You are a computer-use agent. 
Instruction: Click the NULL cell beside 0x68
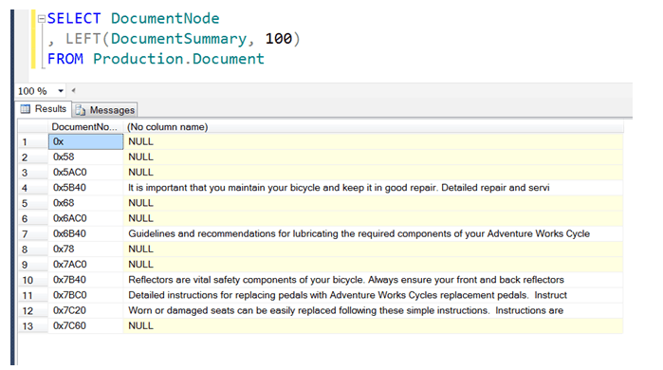coord(374,203)
